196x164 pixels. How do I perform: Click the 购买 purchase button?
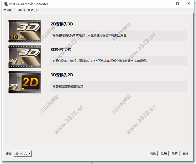point(175,154)
